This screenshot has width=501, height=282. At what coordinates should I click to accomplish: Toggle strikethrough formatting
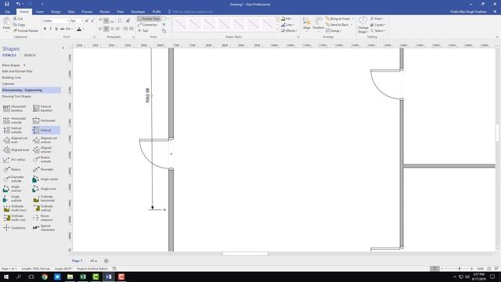pos(63,29)
